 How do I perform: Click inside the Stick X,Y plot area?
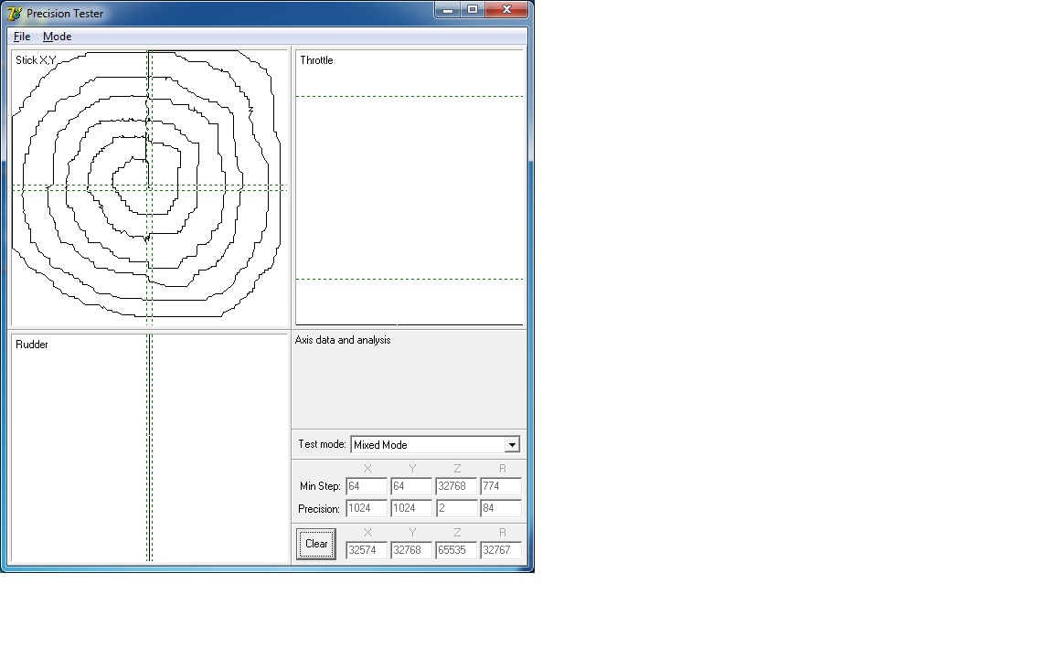pos(150,188)
